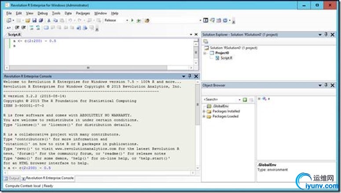
Task: Expand the Packages Loaded node
Action: [204, 116]
